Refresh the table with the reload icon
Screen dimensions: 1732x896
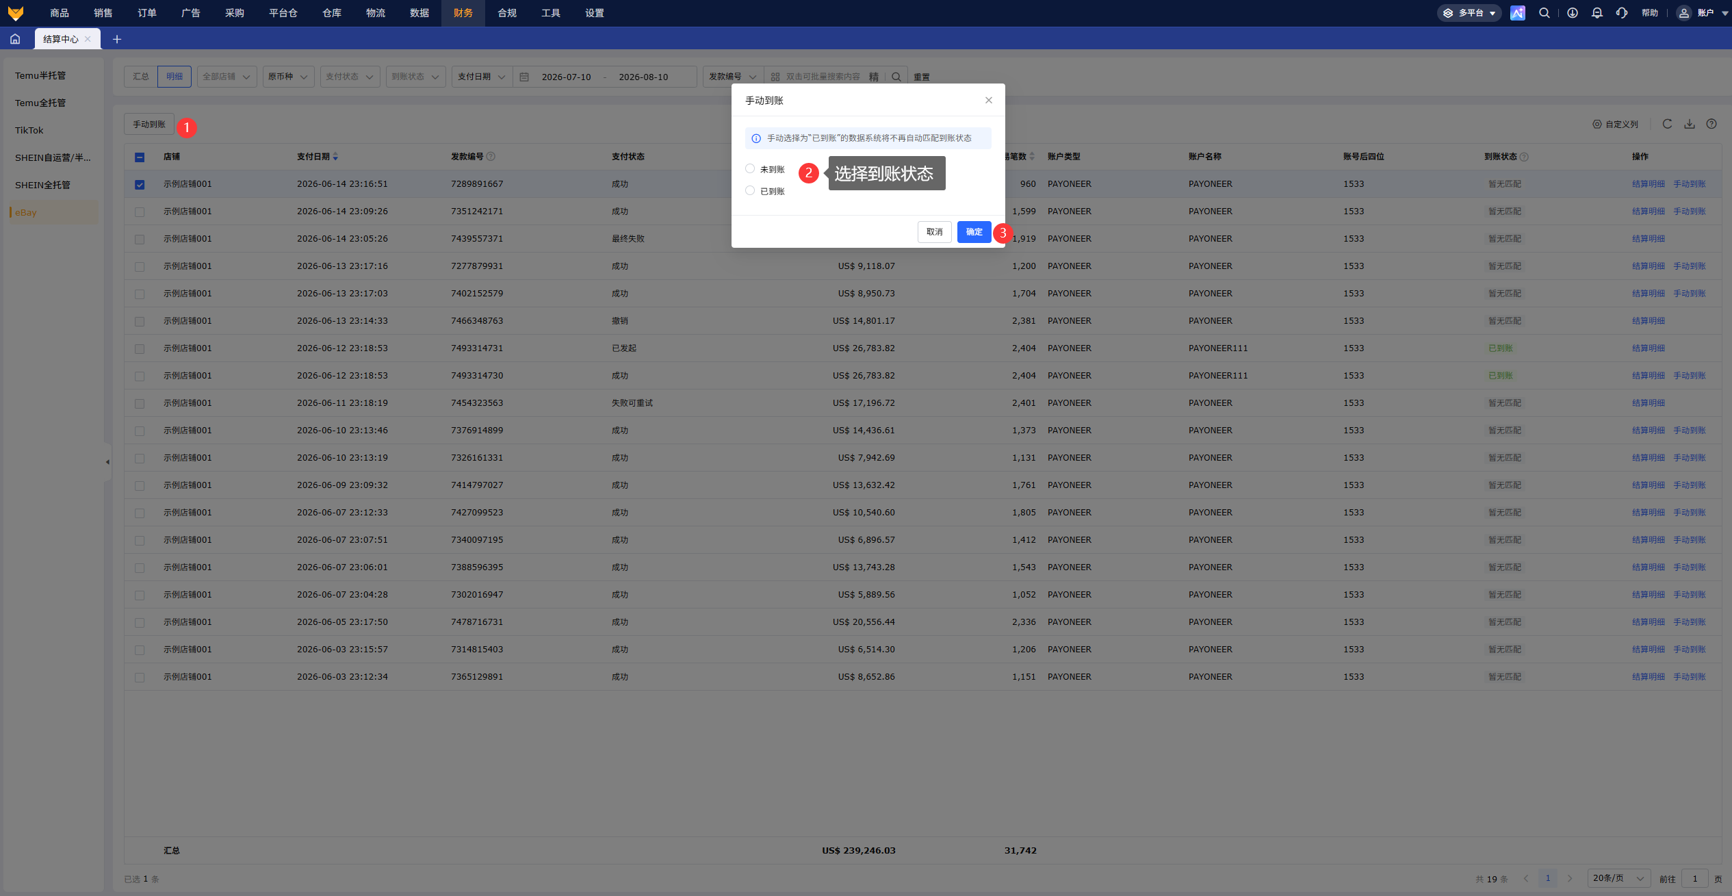click(x=1667, y=124)
